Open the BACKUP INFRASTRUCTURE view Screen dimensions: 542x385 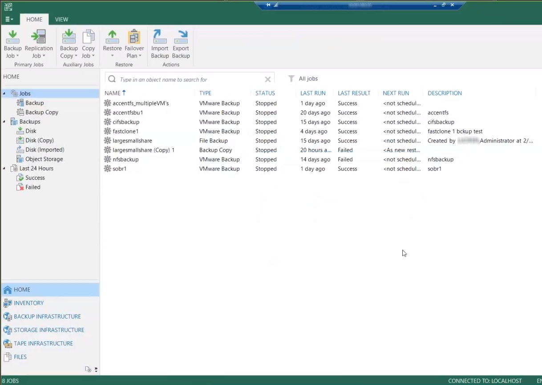(x=47, y=316)
